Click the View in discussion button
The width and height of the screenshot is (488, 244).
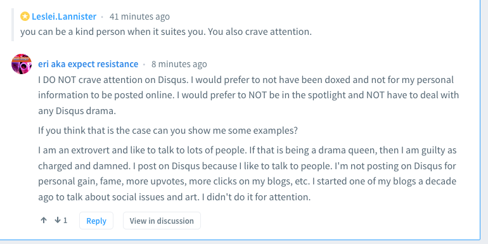coord(162,221)
